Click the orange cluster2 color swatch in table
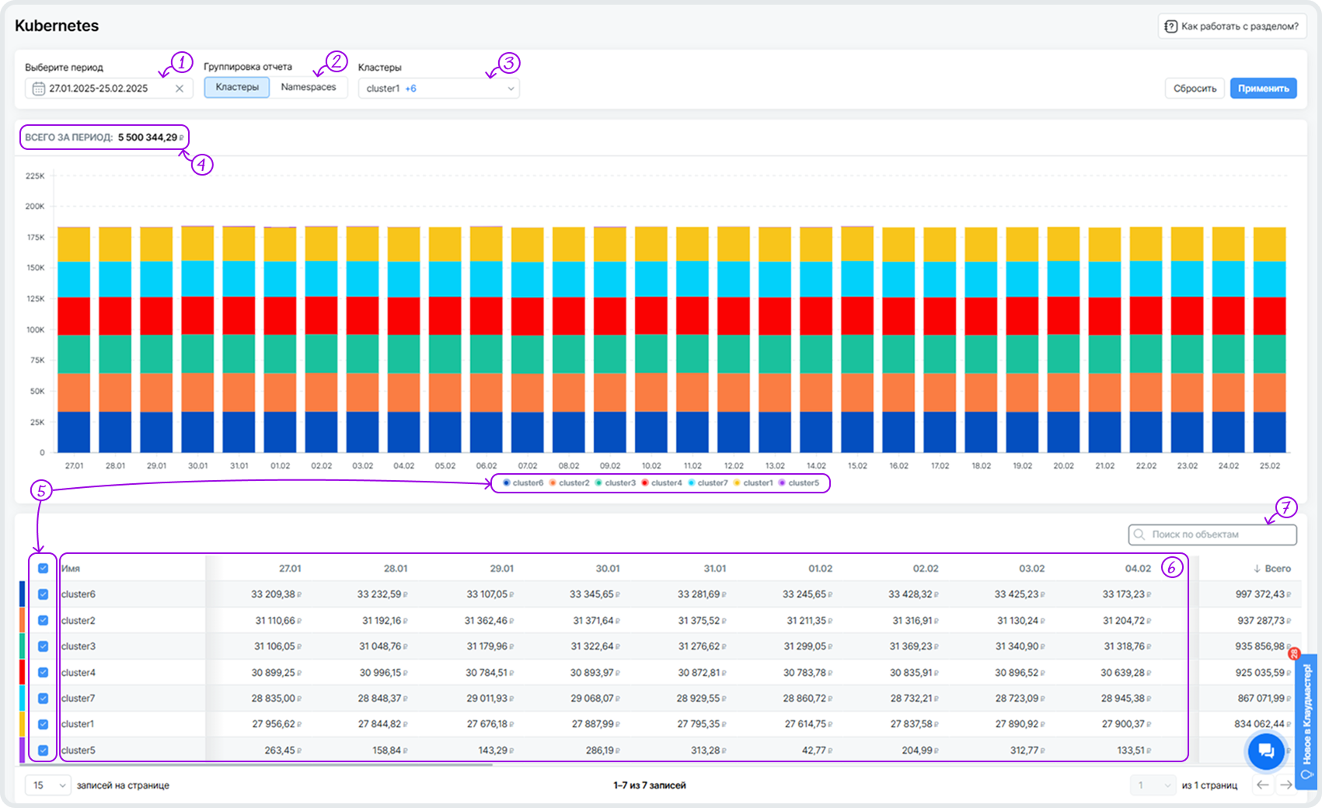The image size is (1322, 808). (x=22, y=620)
